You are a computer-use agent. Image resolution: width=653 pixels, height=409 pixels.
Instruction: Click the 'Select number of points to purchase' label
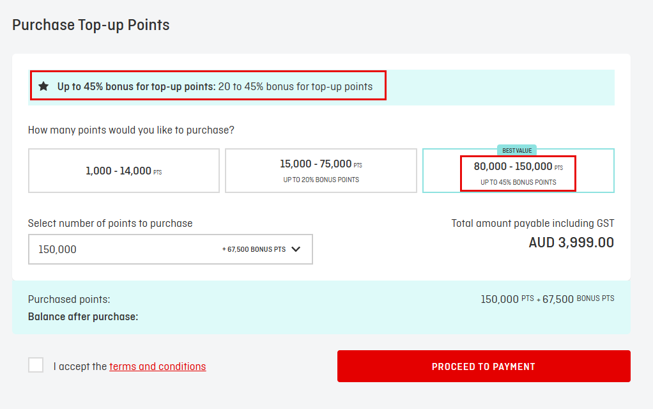pos(110,223)
